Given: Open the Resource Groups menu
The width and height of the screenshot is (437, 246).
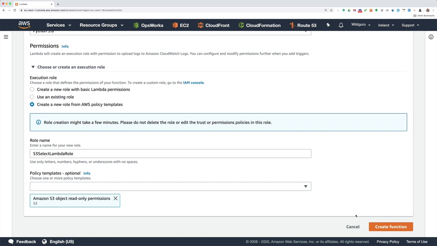Looking at the screenshot, I should click(x=101, y=25).
